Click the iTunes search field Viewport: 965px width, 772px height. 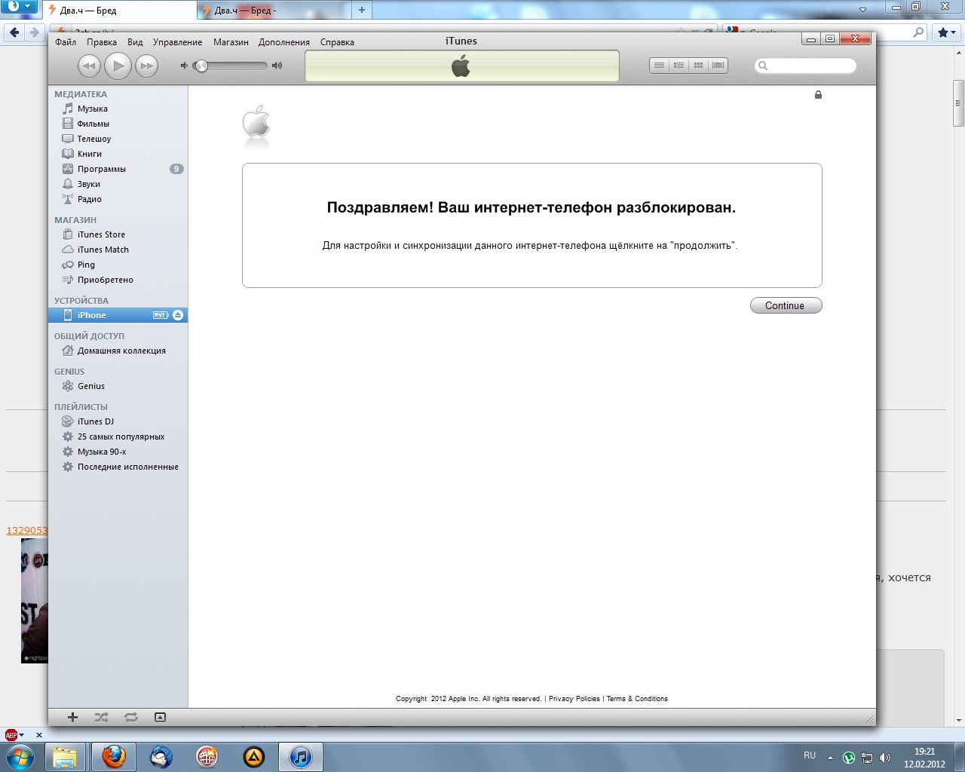click(x=805, y=66)
